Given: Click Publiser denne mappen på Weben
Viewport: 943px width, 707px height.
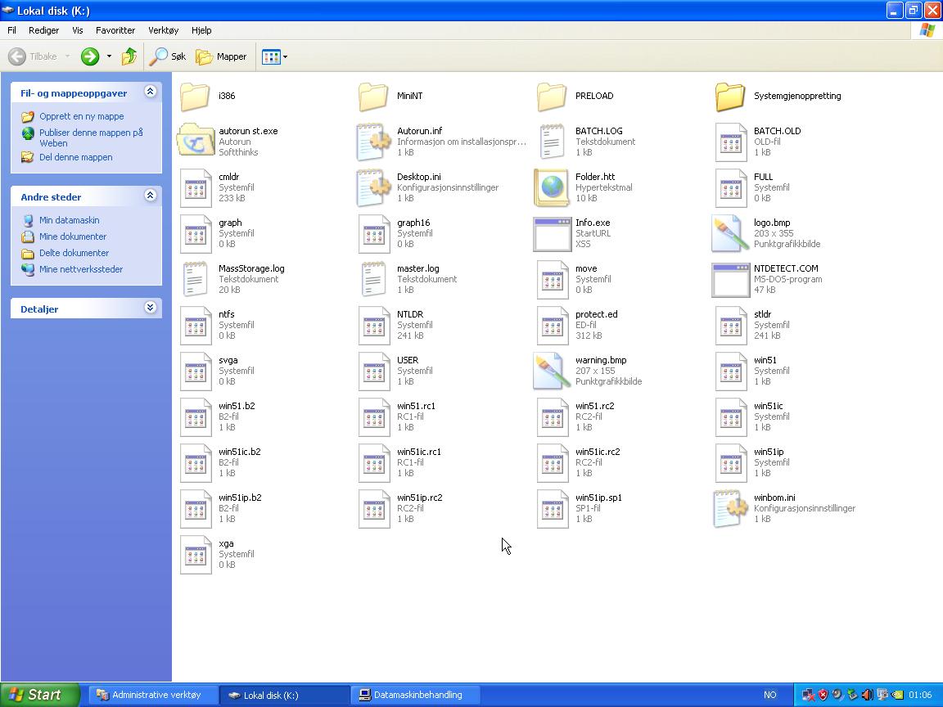Looking at the screenshot, I should click(x=92, y=137).
